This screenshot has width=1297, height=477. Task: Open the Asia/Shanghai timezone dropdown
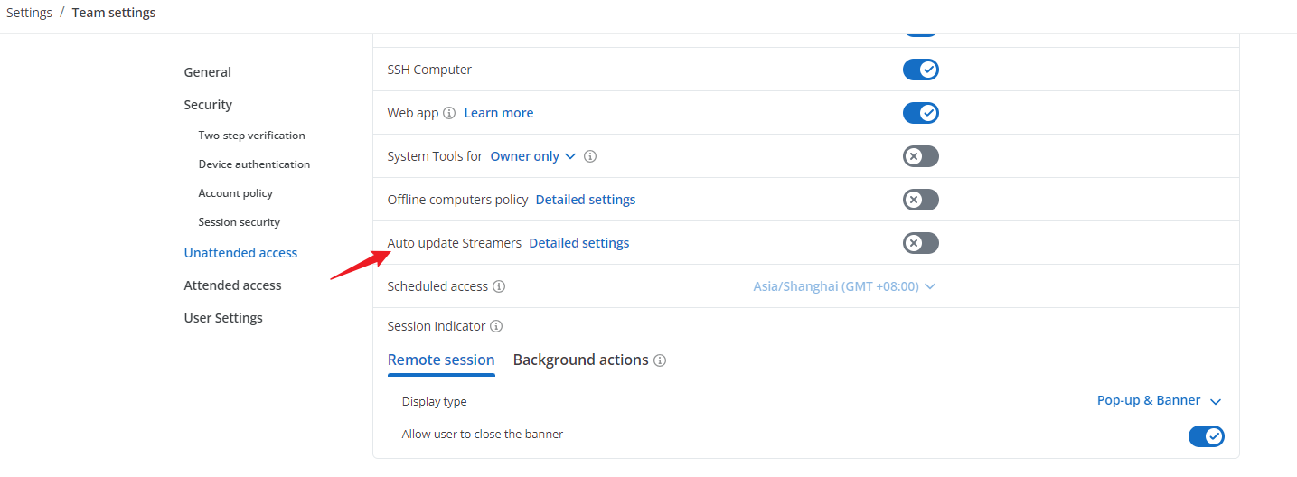(x=844, y=286)
